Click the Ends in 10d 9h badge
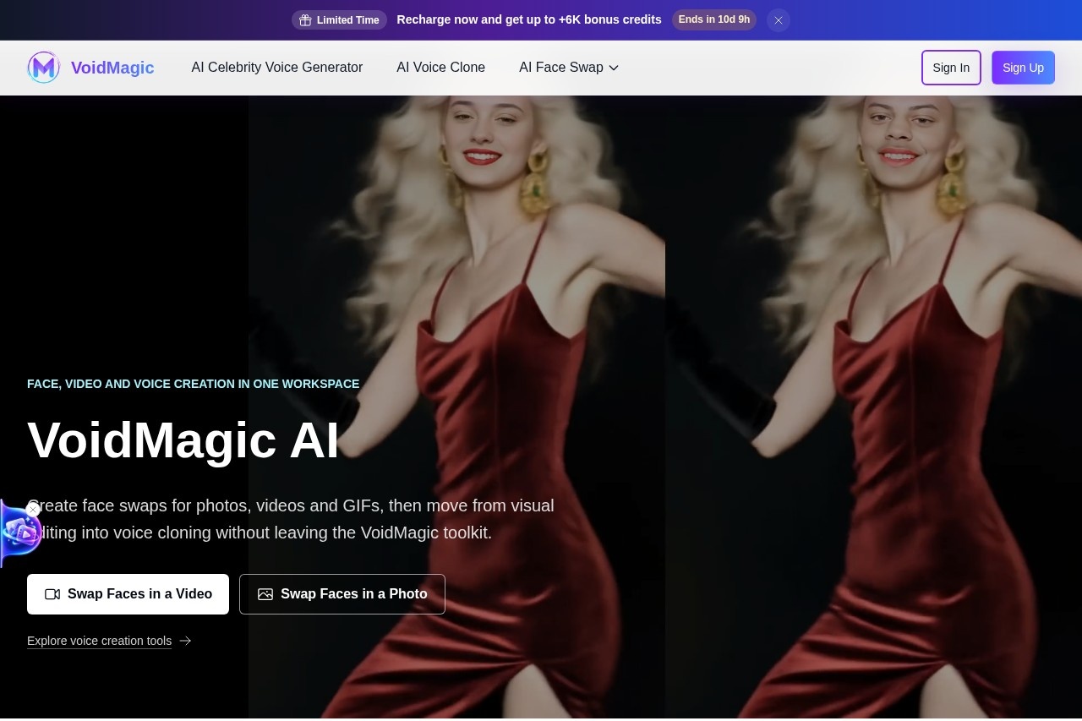1082x721 pixels. click(713, 19)
